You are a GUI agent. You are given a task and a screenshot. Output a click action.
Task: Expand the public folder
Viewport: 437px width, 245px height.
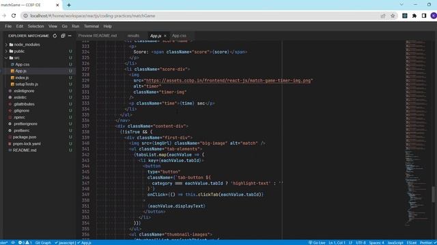tap(6, 51)
